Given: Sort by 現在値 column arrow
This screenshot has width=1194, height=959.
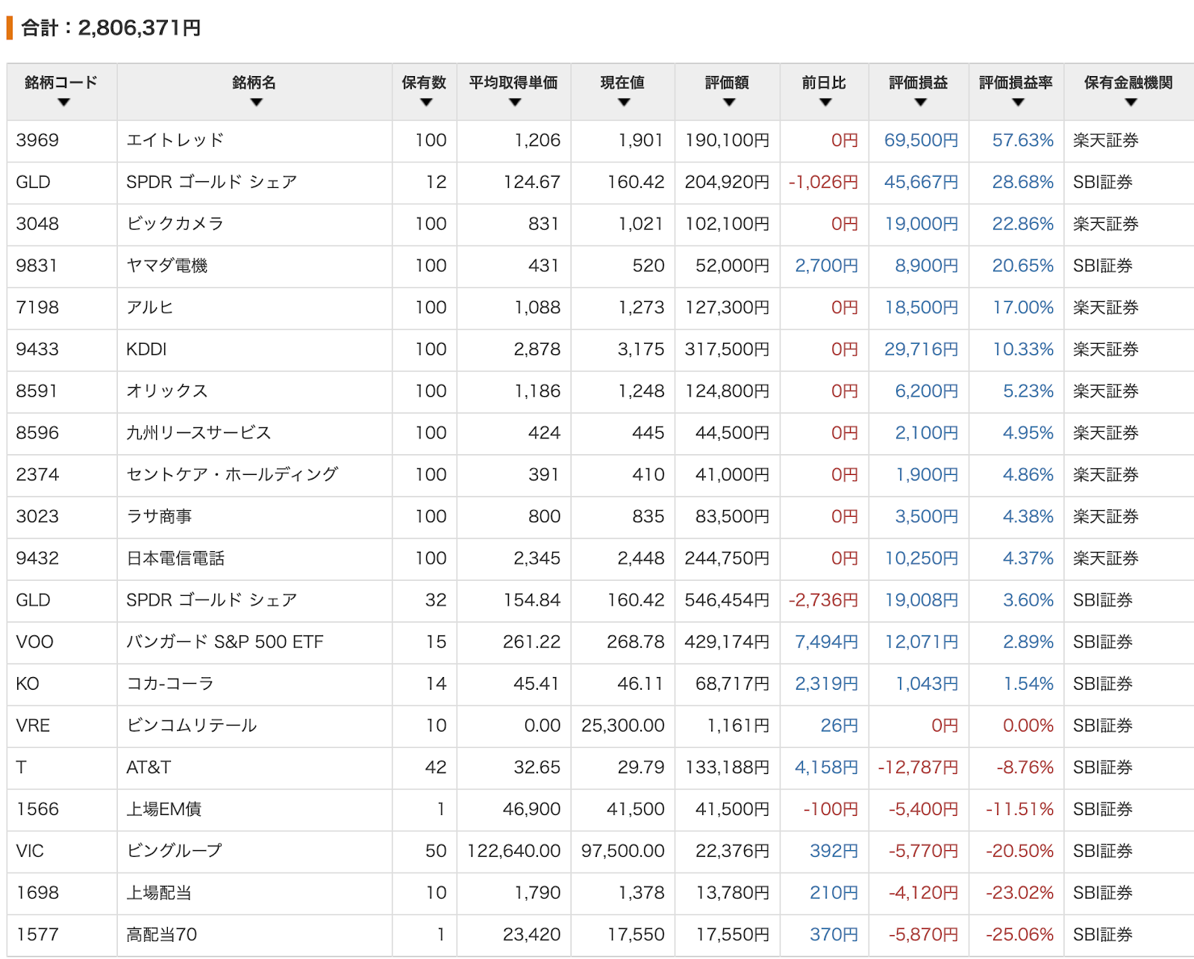Looking at the screenshot, I should pyautogui.click(x=624, y=102).
